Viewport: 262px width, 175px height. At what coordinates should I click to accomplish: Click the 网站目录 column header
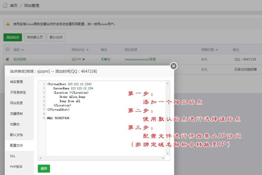click(131, 50)
